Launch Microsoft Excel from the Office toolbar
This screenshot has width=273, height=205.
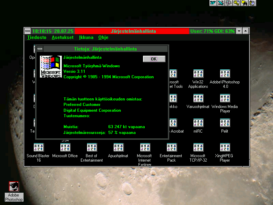[221, 3]
